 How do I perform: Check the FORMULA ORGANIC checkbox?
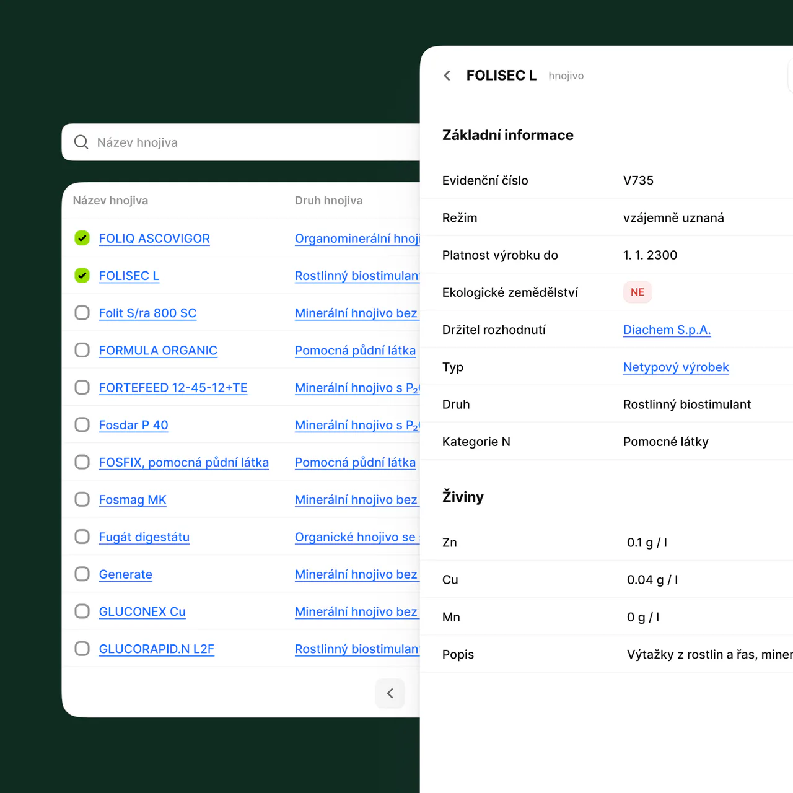click(82, 350)
